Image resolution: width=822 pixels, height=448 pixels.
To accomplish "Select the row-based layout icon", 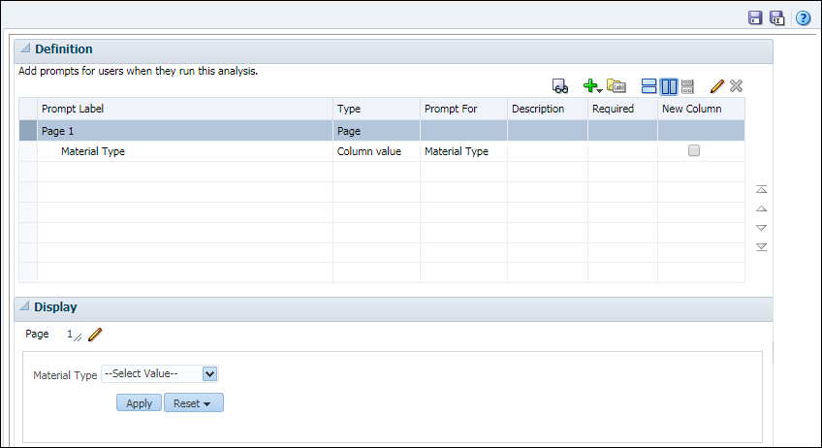I will coord(650,86).
